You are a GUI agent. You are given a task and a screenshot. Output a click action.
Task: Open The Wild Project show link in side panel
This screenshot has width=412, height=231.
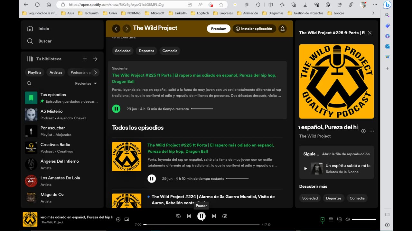(x=315, y=136)
